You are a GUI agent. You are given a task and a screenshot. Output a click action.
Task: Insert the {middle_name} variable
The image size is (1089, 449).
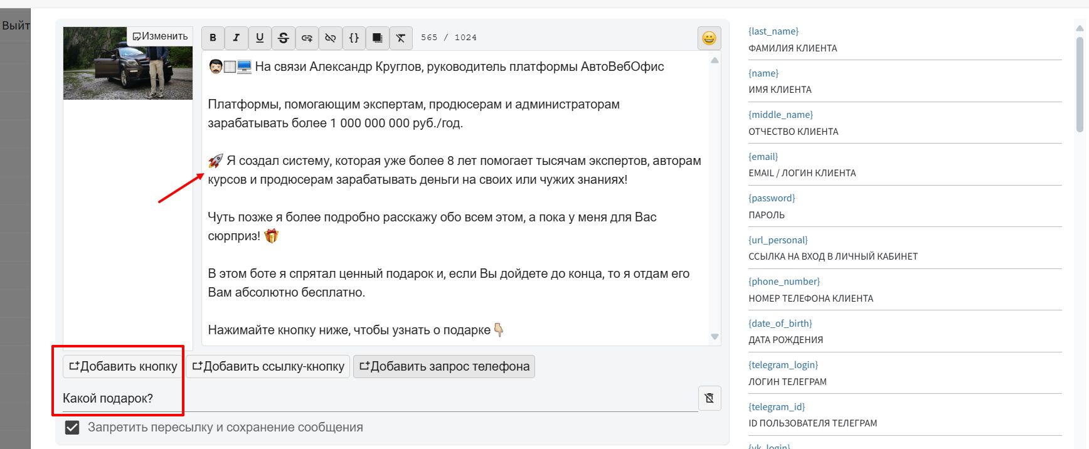tap(780, 115)
